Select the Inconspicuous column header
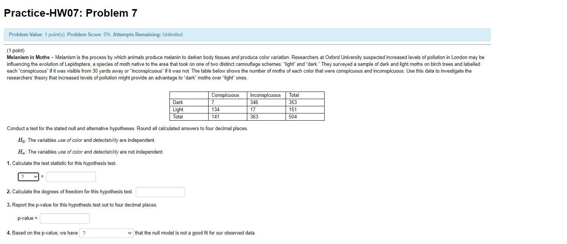The width and height of the screenshot is (567, 244). click(x=265, y=95)
